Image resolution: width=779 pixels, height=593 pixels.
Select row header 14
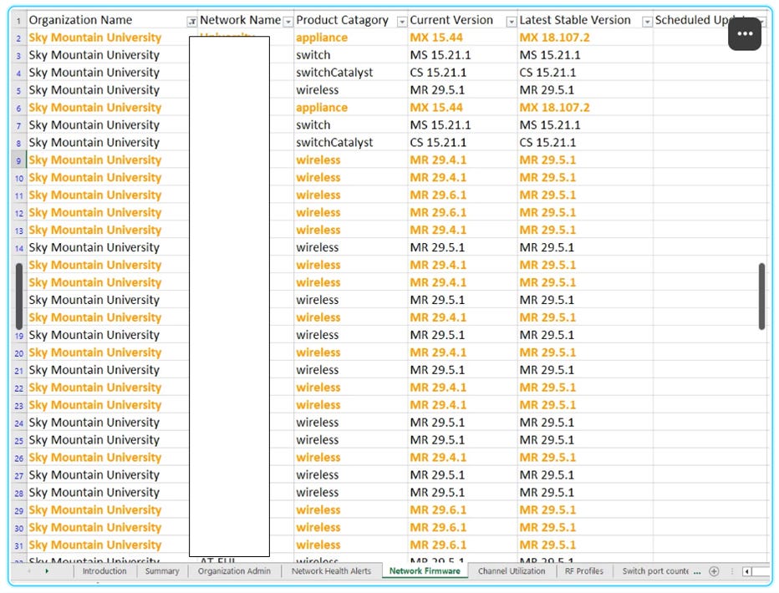tap(18, 248)
